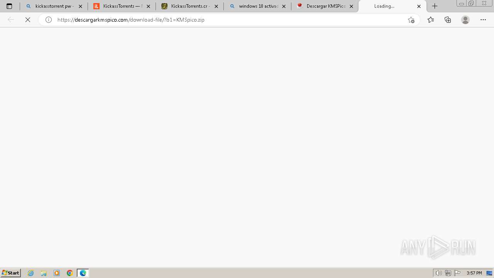The width and height of the screenshot is (494, 278).
Task: Click the show desktop tray icon
Action: 489,273
